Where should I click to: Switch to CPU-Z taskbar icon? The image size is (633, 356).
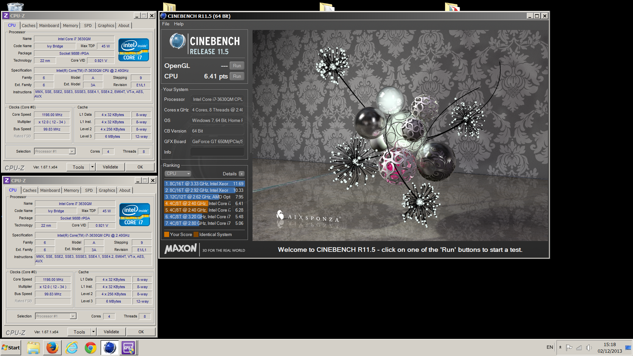coord(129,348)
